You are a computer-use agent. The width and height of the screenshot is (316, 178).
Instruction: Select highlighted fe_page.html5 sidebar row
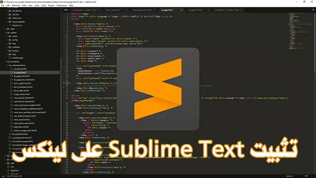tap(30, 73)
